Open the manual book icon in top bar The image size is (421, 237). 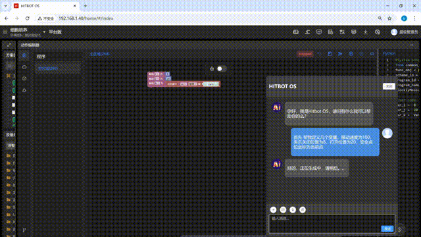pos(295,32)
